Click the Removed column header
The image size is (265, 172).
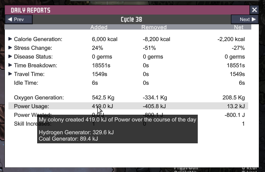point(154,27)
